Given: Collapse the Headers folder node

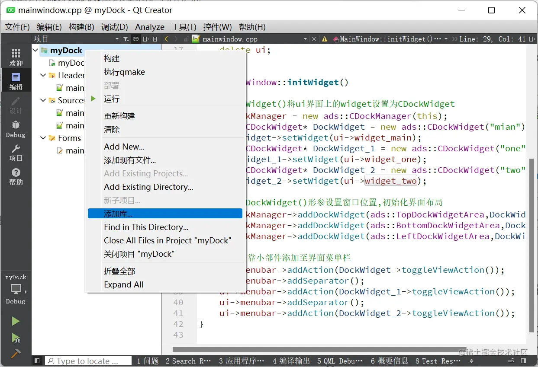Looking at the screenshot, I should pos(43,75).
